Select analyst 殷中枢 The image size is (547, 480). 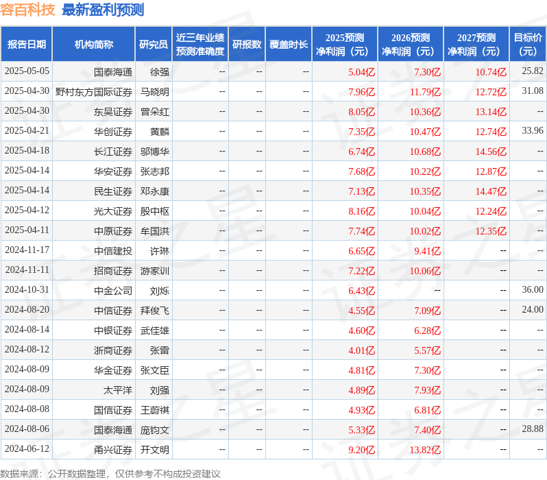pyautogui.click(x=155, y=212)
